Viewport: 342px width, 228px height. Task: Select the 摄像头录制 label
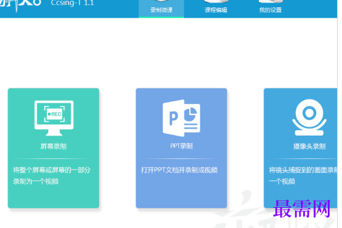pos(309,147)
